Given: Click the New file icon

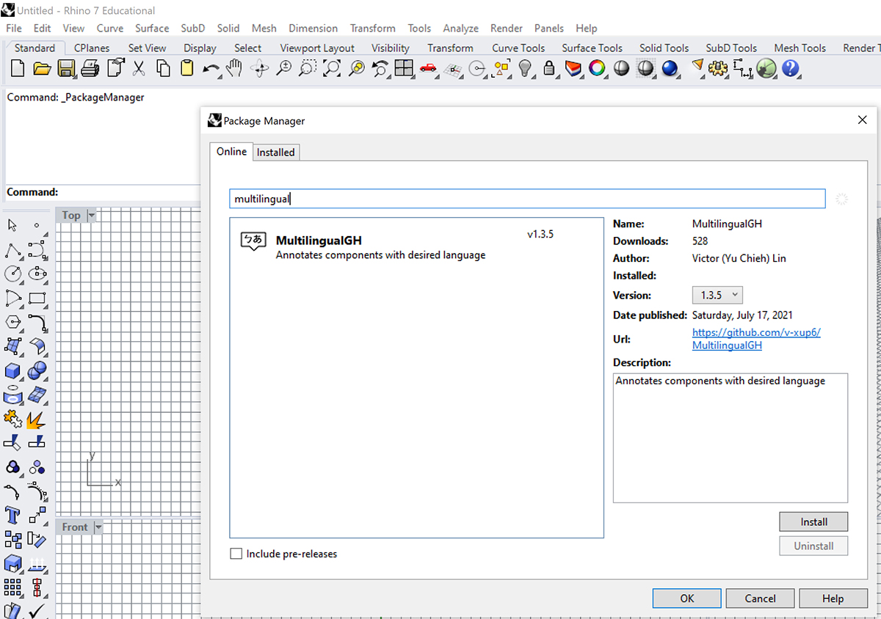Looking at the screenshot, I should point(18,69).
